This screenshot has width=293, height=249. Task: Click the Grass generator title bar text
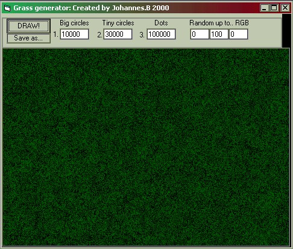click(x=91, y=8)
